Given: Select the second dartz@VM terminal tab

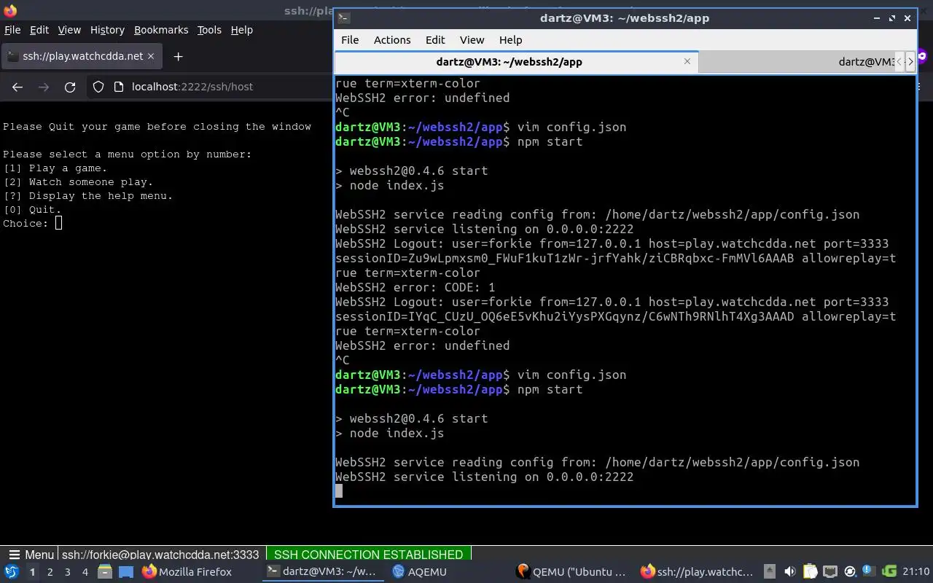Looking at the screenshot, I should point(797,62).
